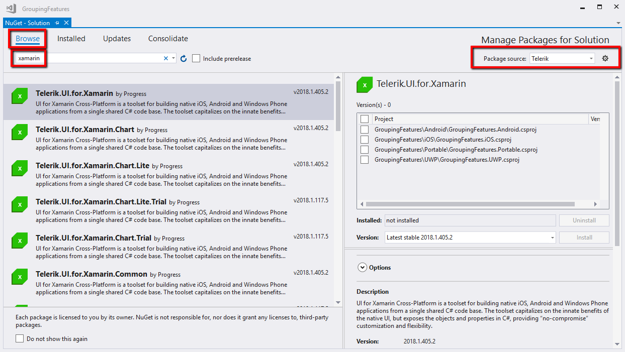
Task: Click the Telerik.UI.for.Xamarin.Chart package icon
Action: pos(19,132)
